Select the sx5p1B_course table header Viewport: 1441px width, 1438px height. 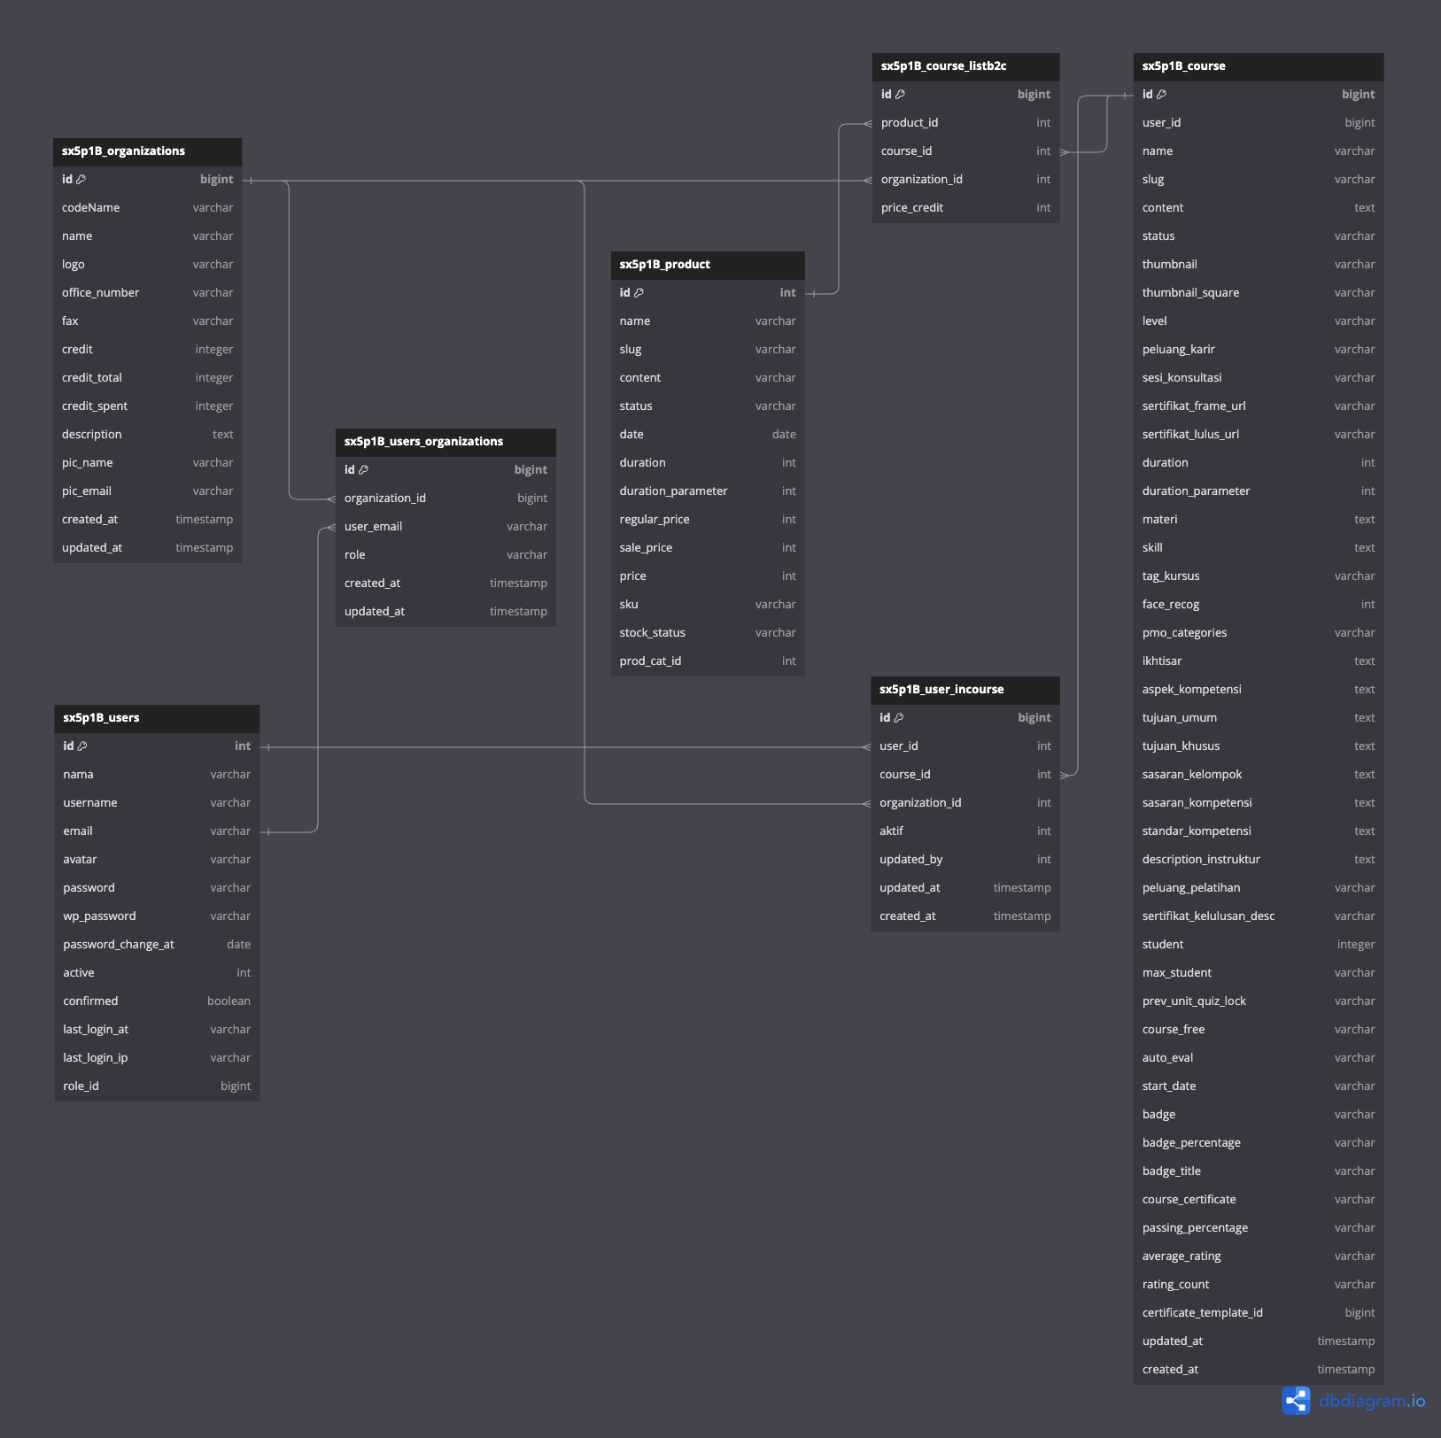click(1258, 66)
